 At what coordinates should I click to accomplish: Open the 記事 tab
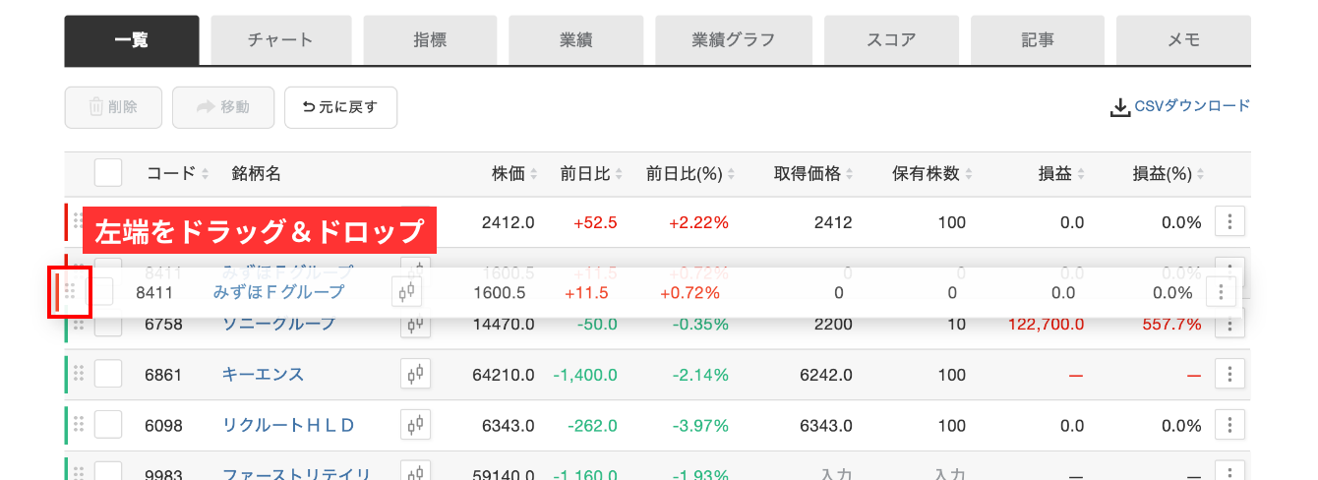[x=1038, y=40]
